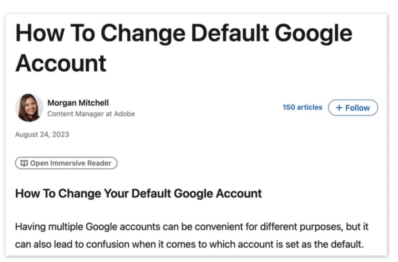Open Morgan Mitchell's profile photo
398x262 pixels.
tap(29, 108)
